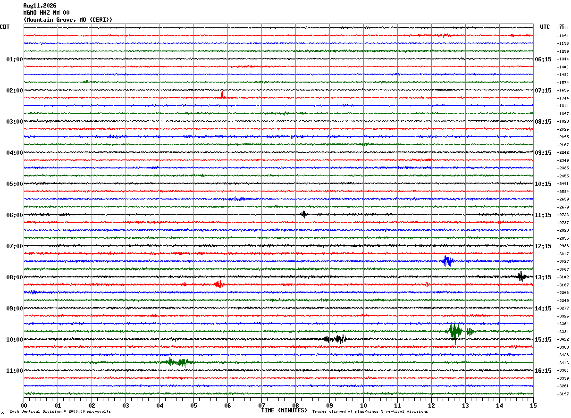This screenshot has height=418, width=571.
Task: Click the blue seismic burst near minute 12.5
Action: [447, 261]
